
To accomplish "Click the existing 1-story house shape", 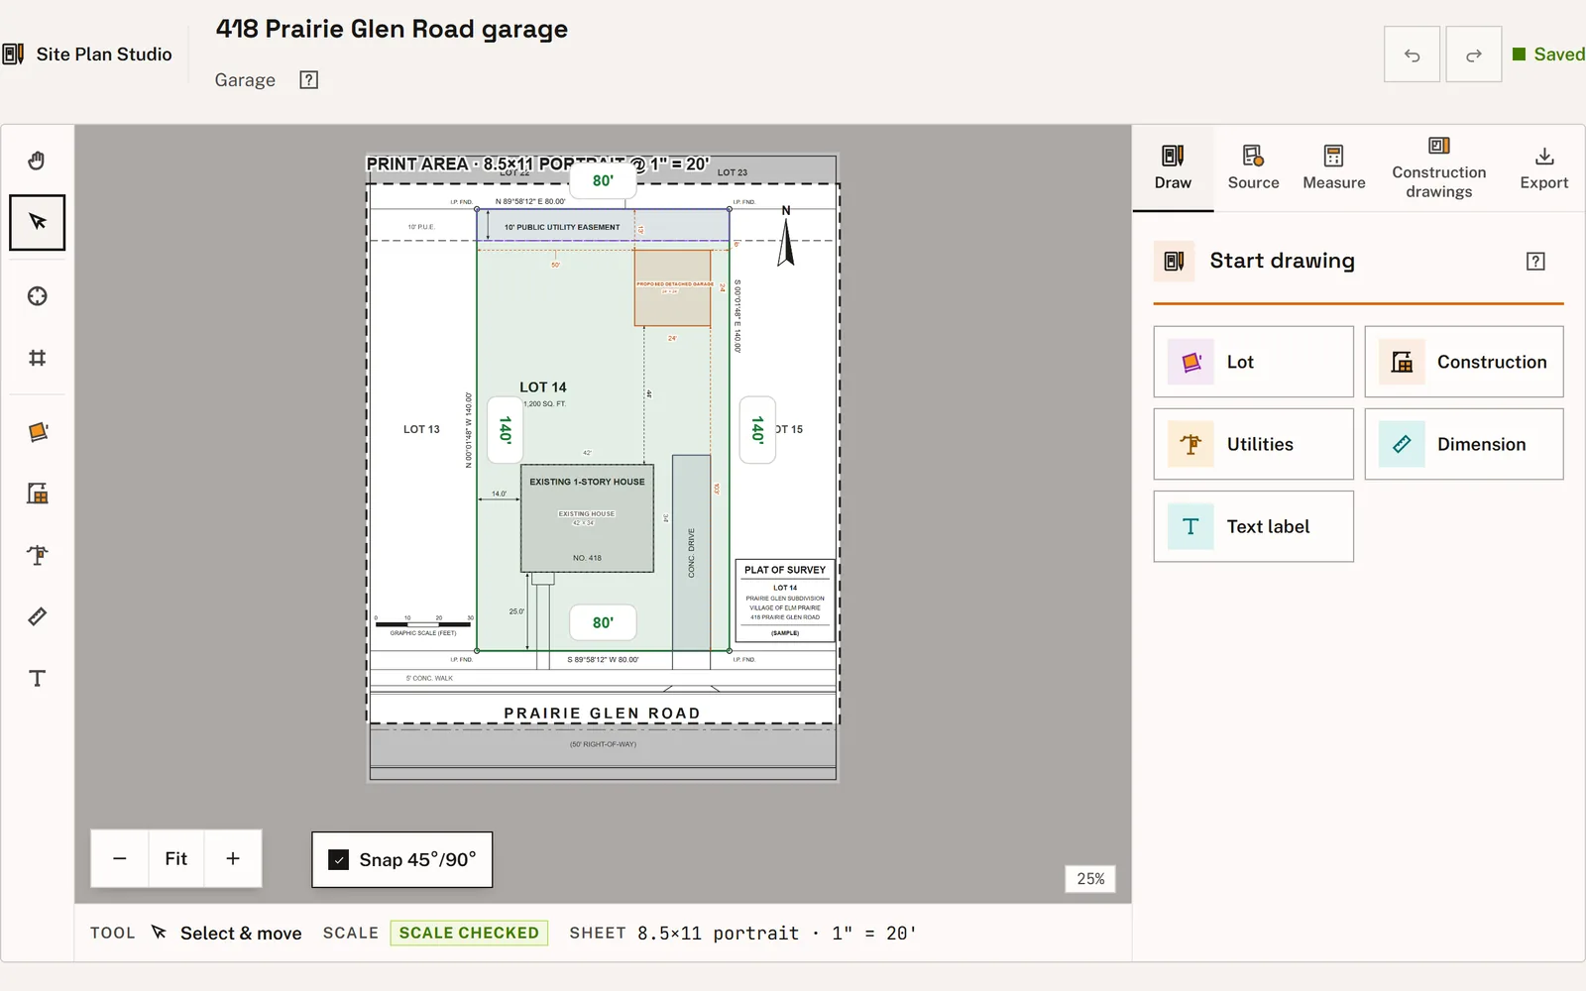I will pos(587,518).
